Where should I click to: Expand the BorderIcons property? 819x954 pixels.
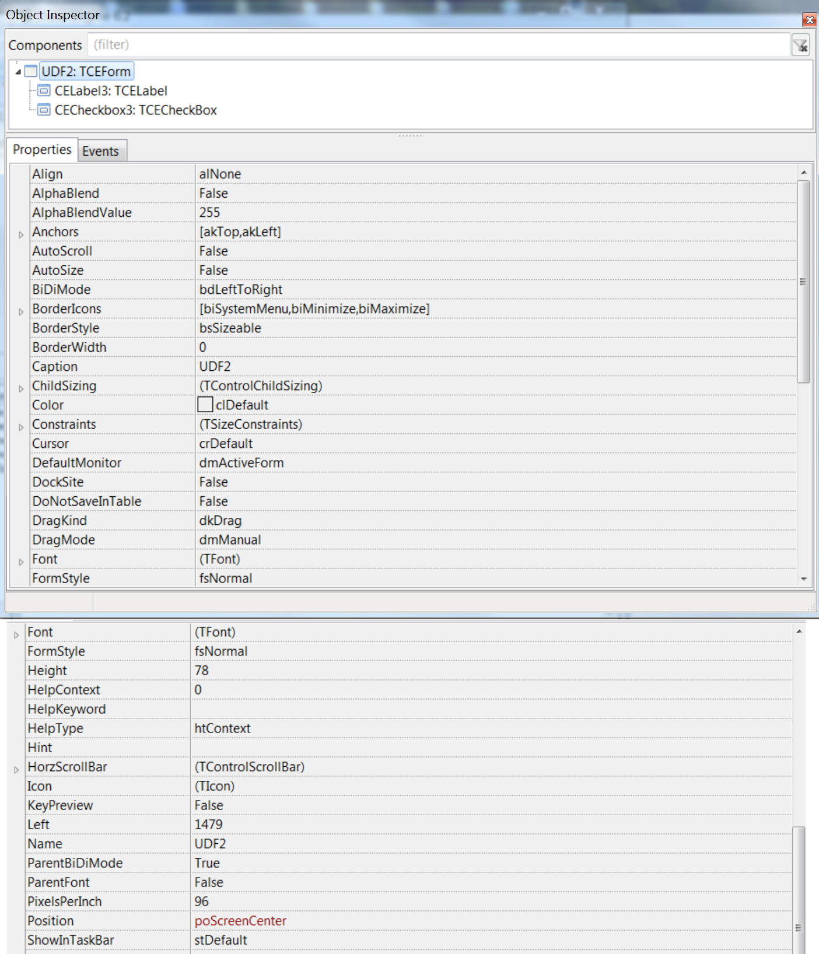21,311
